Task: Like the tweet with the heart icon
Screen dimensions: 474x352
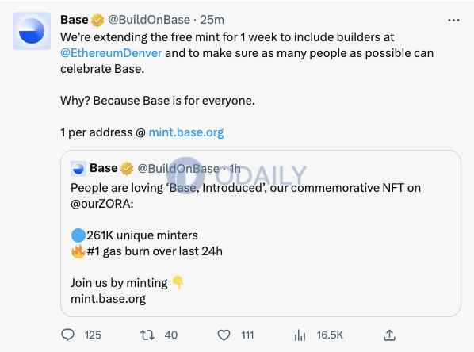Action: point(224,335)
